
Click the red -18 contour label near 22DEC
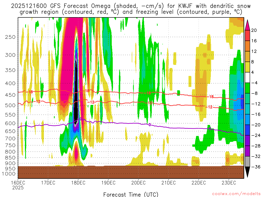[210, 97]
